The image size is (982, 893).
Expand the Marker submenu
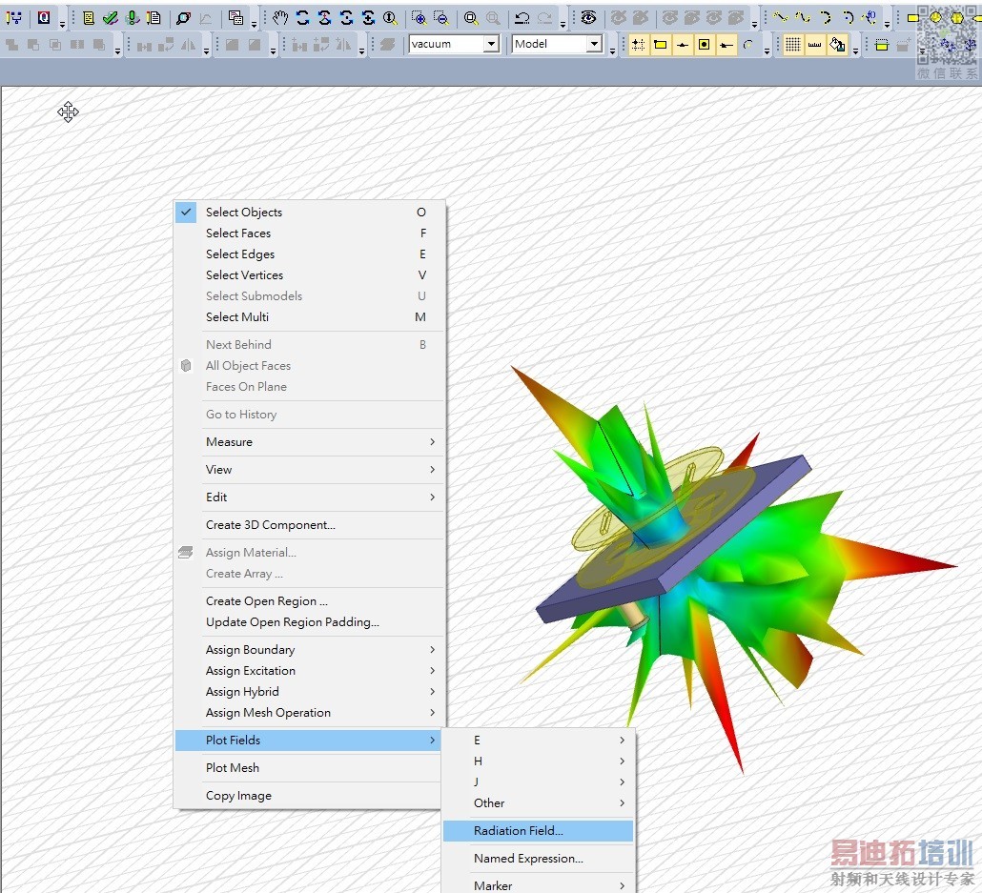tap(538, 885)
